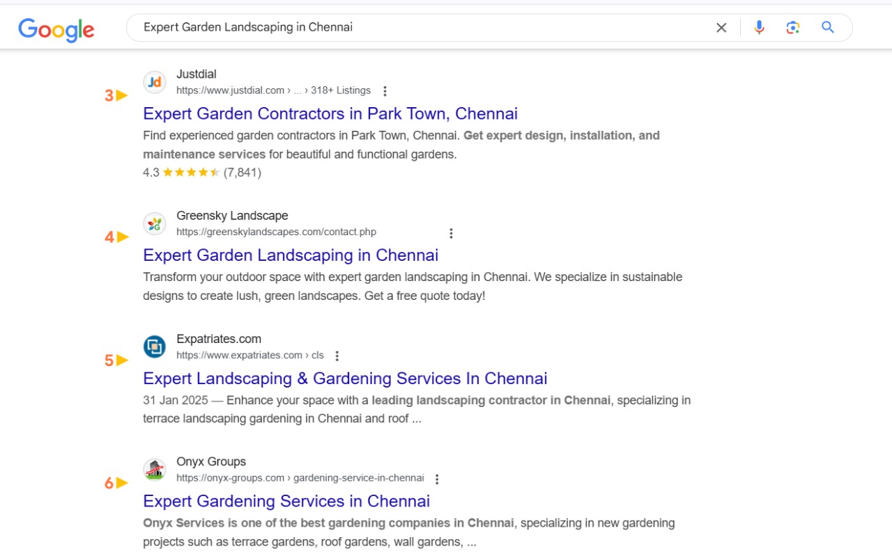Viewport: 892px width, 558px height.
Task: Click the Justdial favicon
Action: pos(155,82)
